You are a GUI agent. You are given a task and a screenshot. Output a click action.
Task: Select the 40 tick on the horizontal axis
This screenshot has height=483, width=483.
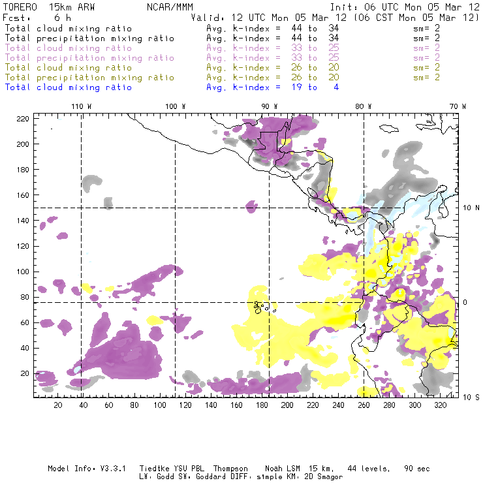click(x=84, y=405)
